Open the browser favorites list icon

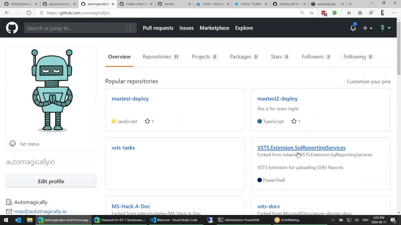pos(349,13)
